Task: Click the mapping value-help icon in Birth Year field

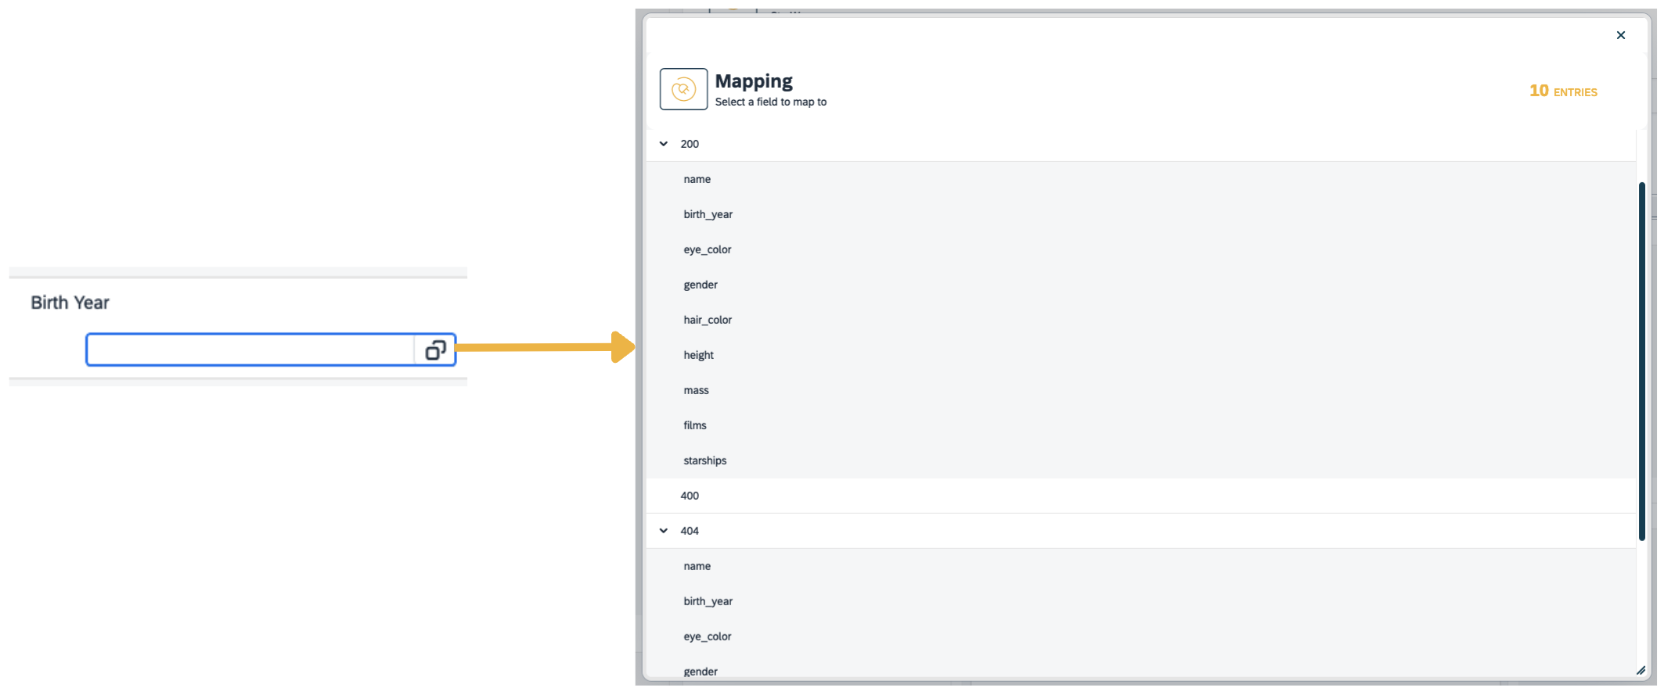Action: coord(435,350)
